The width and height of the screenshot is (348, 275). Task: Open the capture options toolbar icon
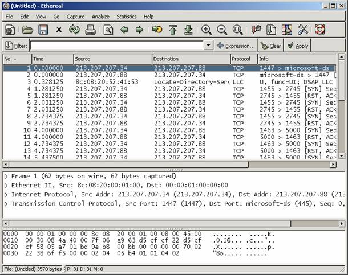10,30
